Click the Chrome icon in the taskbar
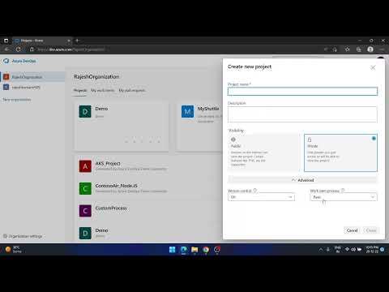Image resolution: width=389 pixels, height=292 pixels. [x=206, y=249]
